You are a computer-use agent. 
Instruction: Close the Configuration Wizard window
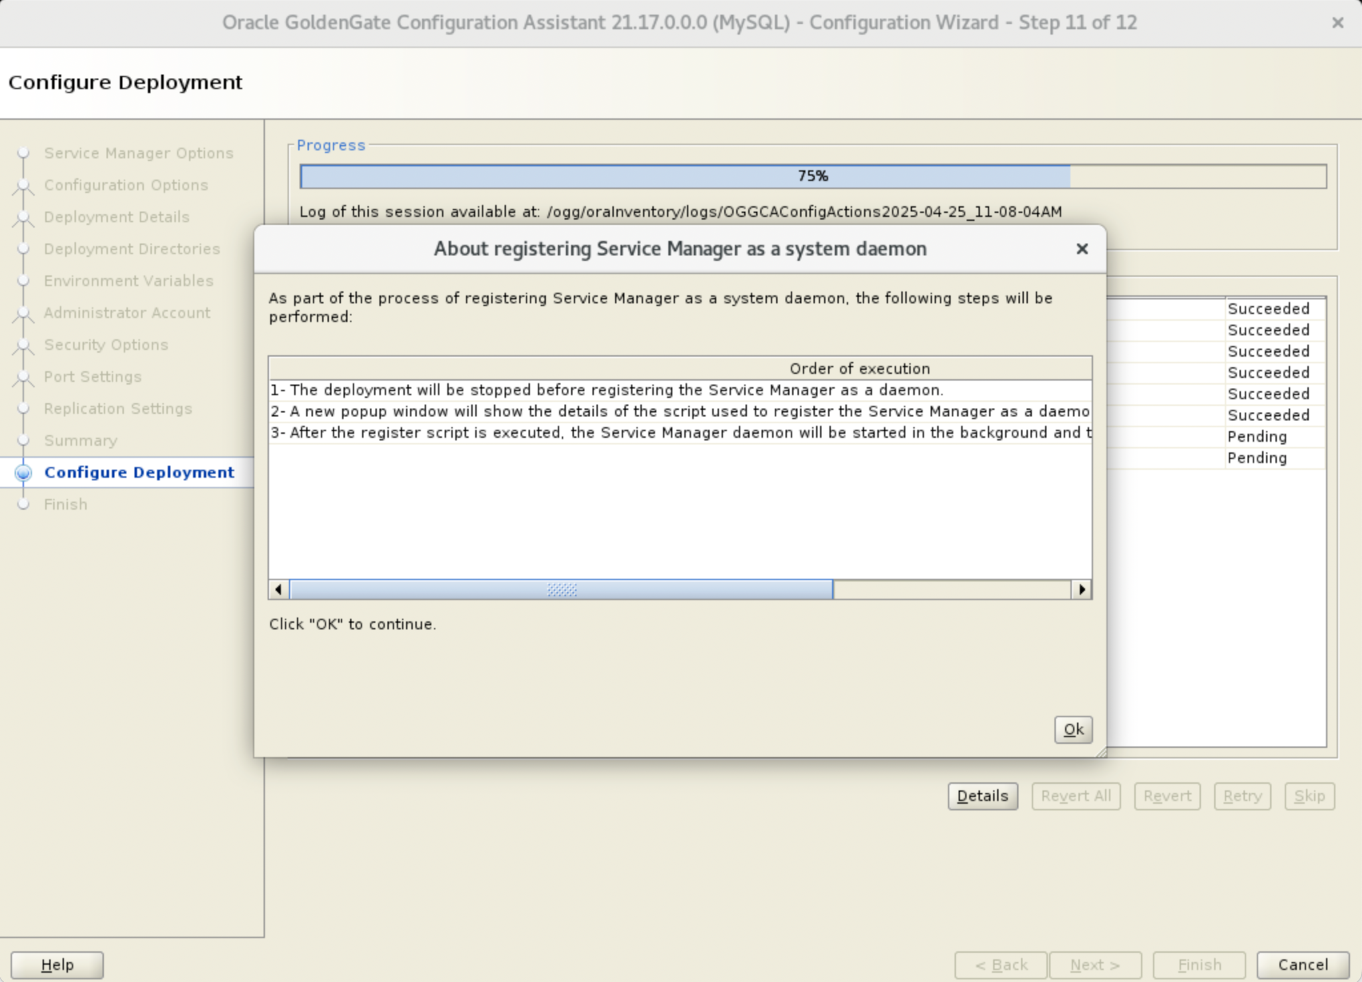pyautogui.click(x=1337, y=23)
